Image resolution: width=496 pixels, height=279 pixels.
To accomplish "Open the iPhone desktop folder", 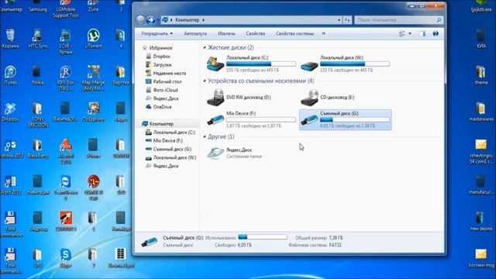I will (93, 149).
